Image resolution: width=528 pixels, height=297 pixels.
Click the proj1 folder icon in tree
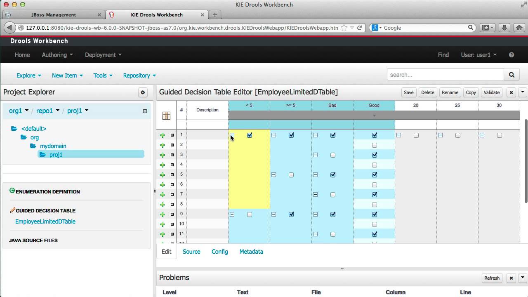click(x=42, y=155)
